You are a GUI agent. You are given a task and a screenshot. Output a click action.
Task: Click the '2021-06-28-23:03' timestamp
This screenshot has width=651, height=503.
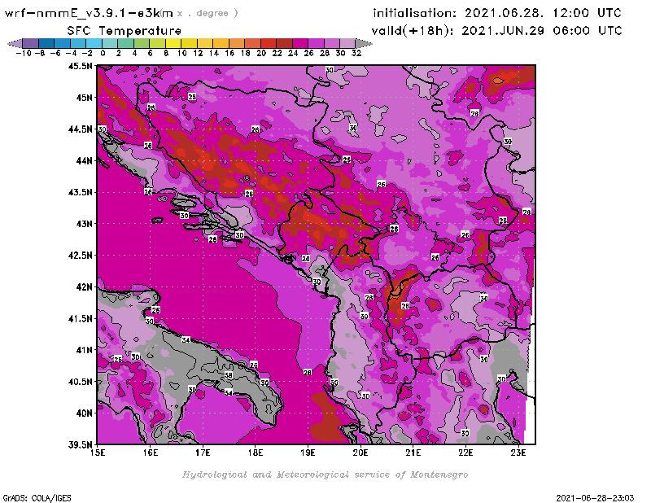pos(595,498)
